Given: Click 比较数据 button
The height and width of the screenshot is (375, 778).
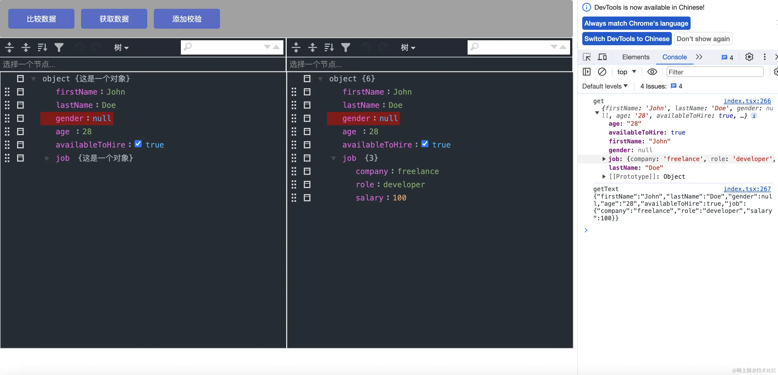Looking at the screenshot, I should [x=41, y=19].
